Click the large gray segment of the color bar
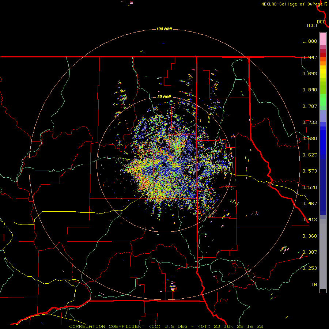Viewport: 329px width, 329px height. coord(323,254)
